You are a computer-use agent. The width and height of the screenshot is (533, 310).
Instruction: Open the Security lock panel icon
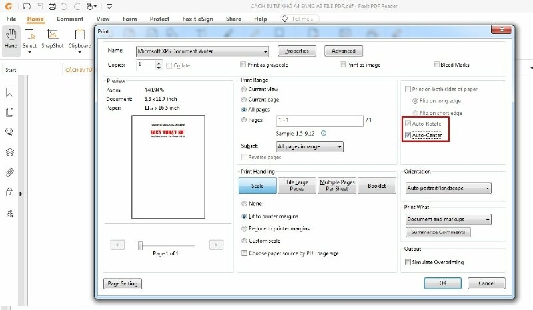[9, 192]
